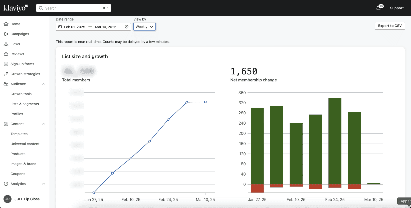Collapse the Audience section chevron
The width and height of the screenshot is (411, 208).
[x=44, y=84]
